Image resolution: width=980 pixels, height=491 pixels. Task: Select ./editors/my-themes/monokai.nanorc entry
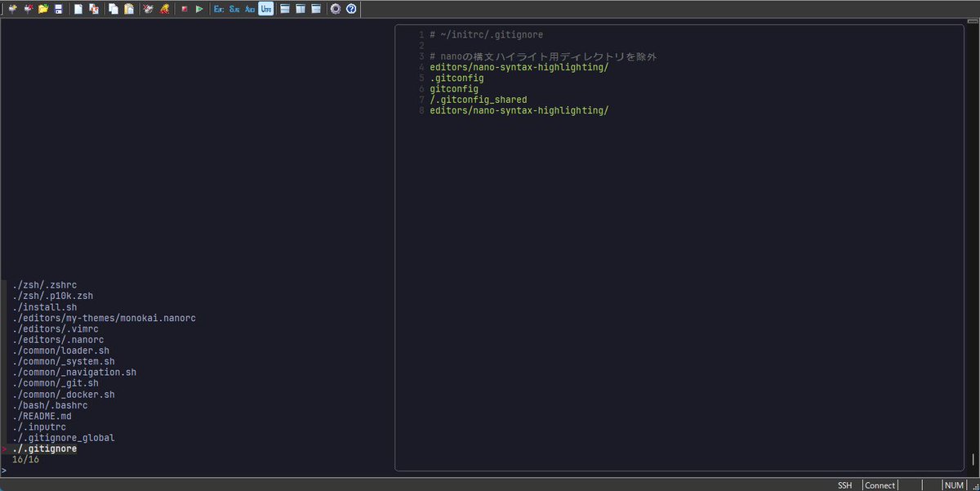(x=104, y=318)
